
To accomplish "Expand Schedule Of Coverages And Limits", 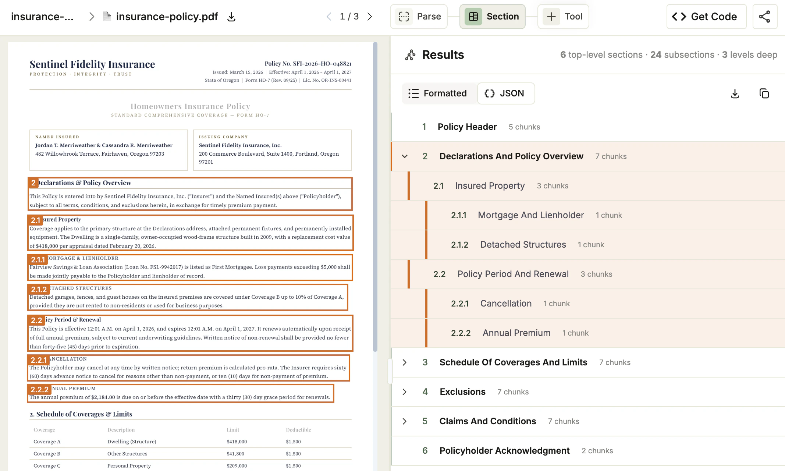I will pyautogui.click(x=405, y=362).
